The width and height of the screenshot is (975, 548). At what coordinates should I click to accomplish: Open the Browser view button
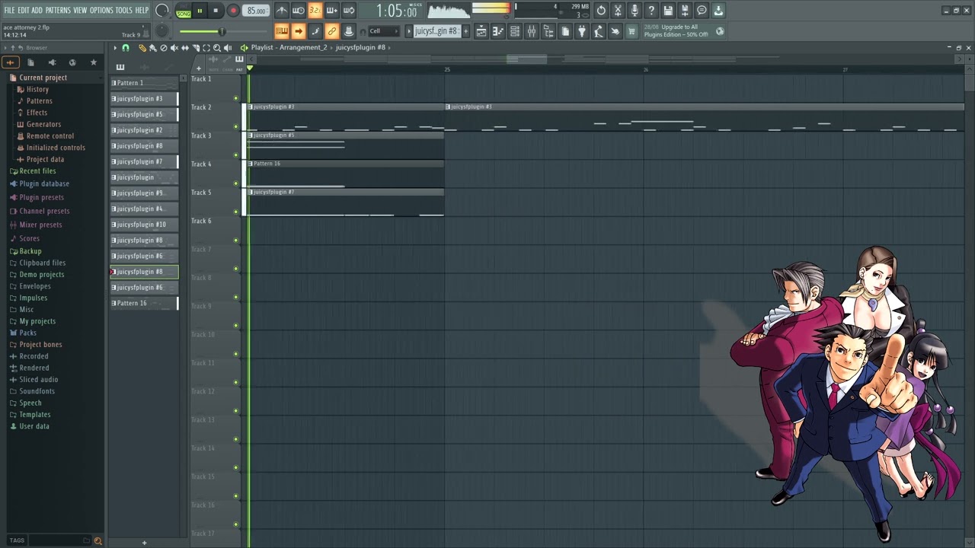tap(548, 31)
